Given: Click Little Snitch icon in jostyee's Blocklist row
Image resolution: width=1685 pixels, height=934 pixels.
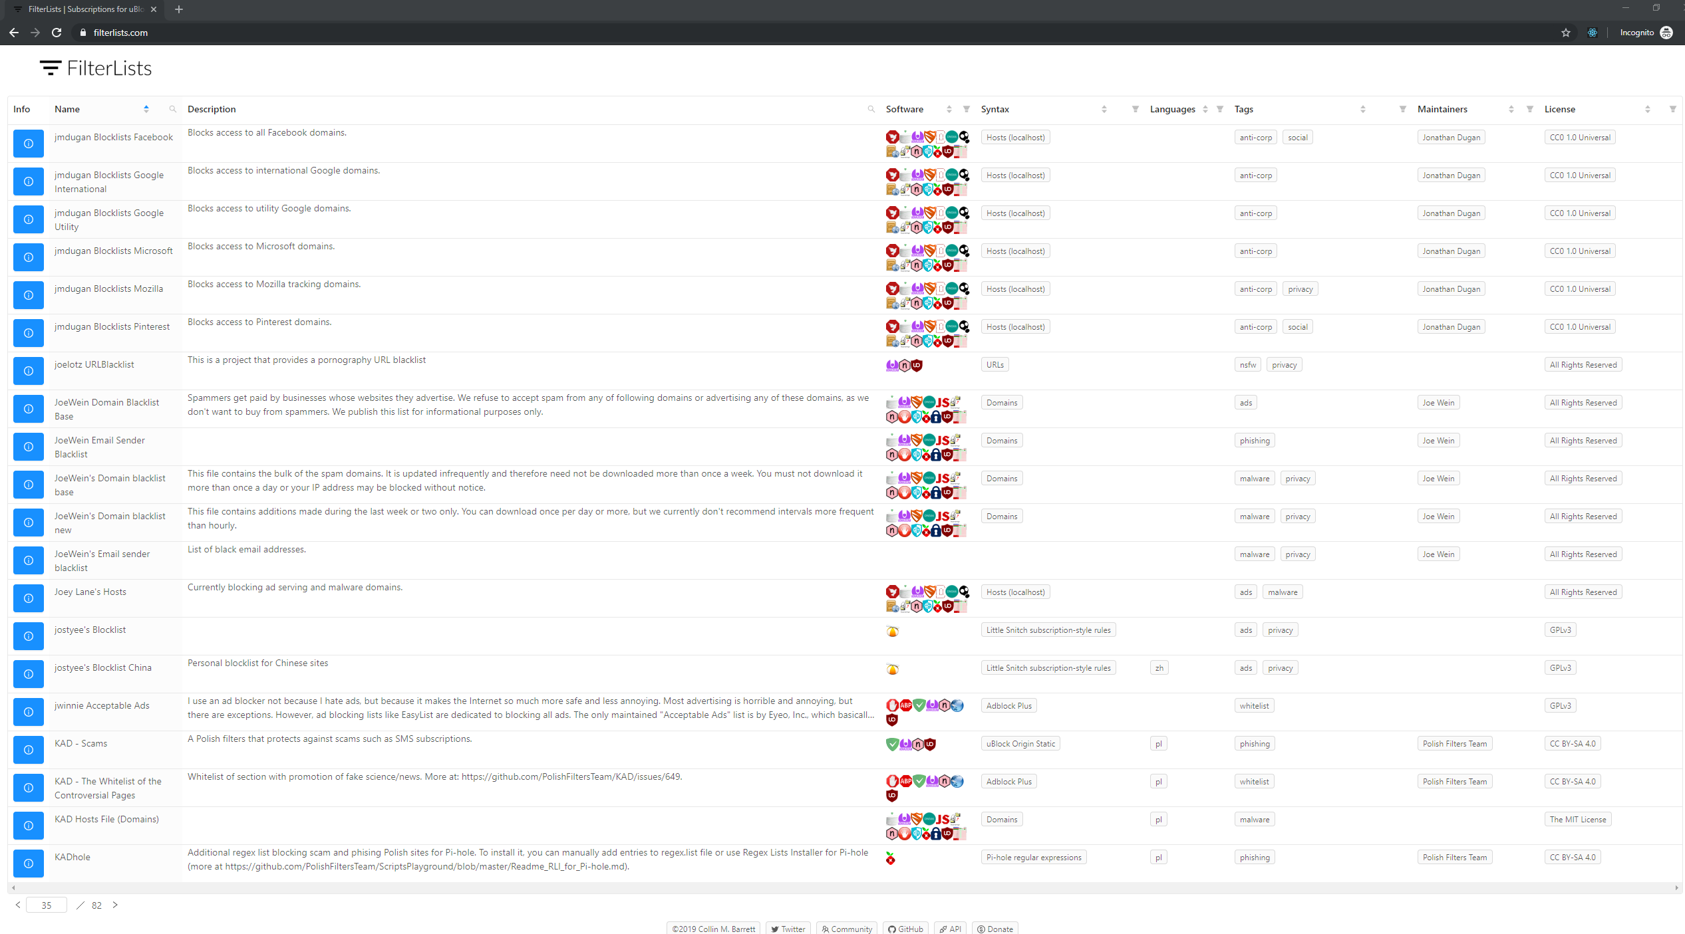Looking at the screenshot, I should coord(893,631).
